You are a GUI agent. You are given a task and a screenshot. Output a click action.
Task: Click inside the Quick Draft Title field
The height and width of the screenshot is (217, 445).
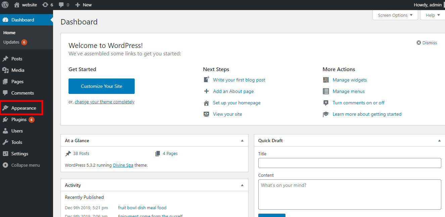[x=349, y=163]
